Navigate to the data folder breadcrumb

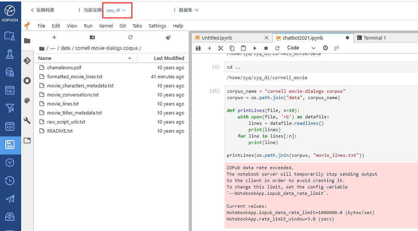point(66,48)
